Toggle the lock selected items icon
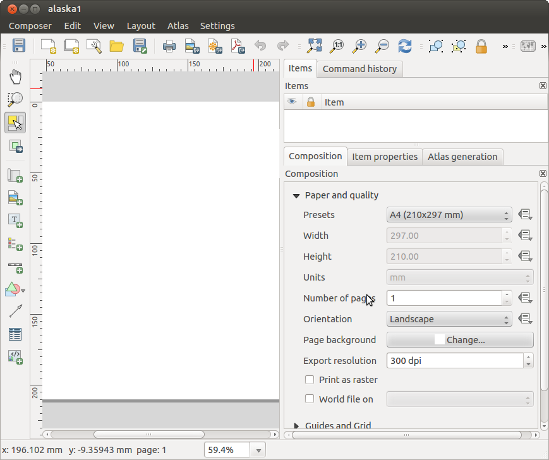 point(481,46)
